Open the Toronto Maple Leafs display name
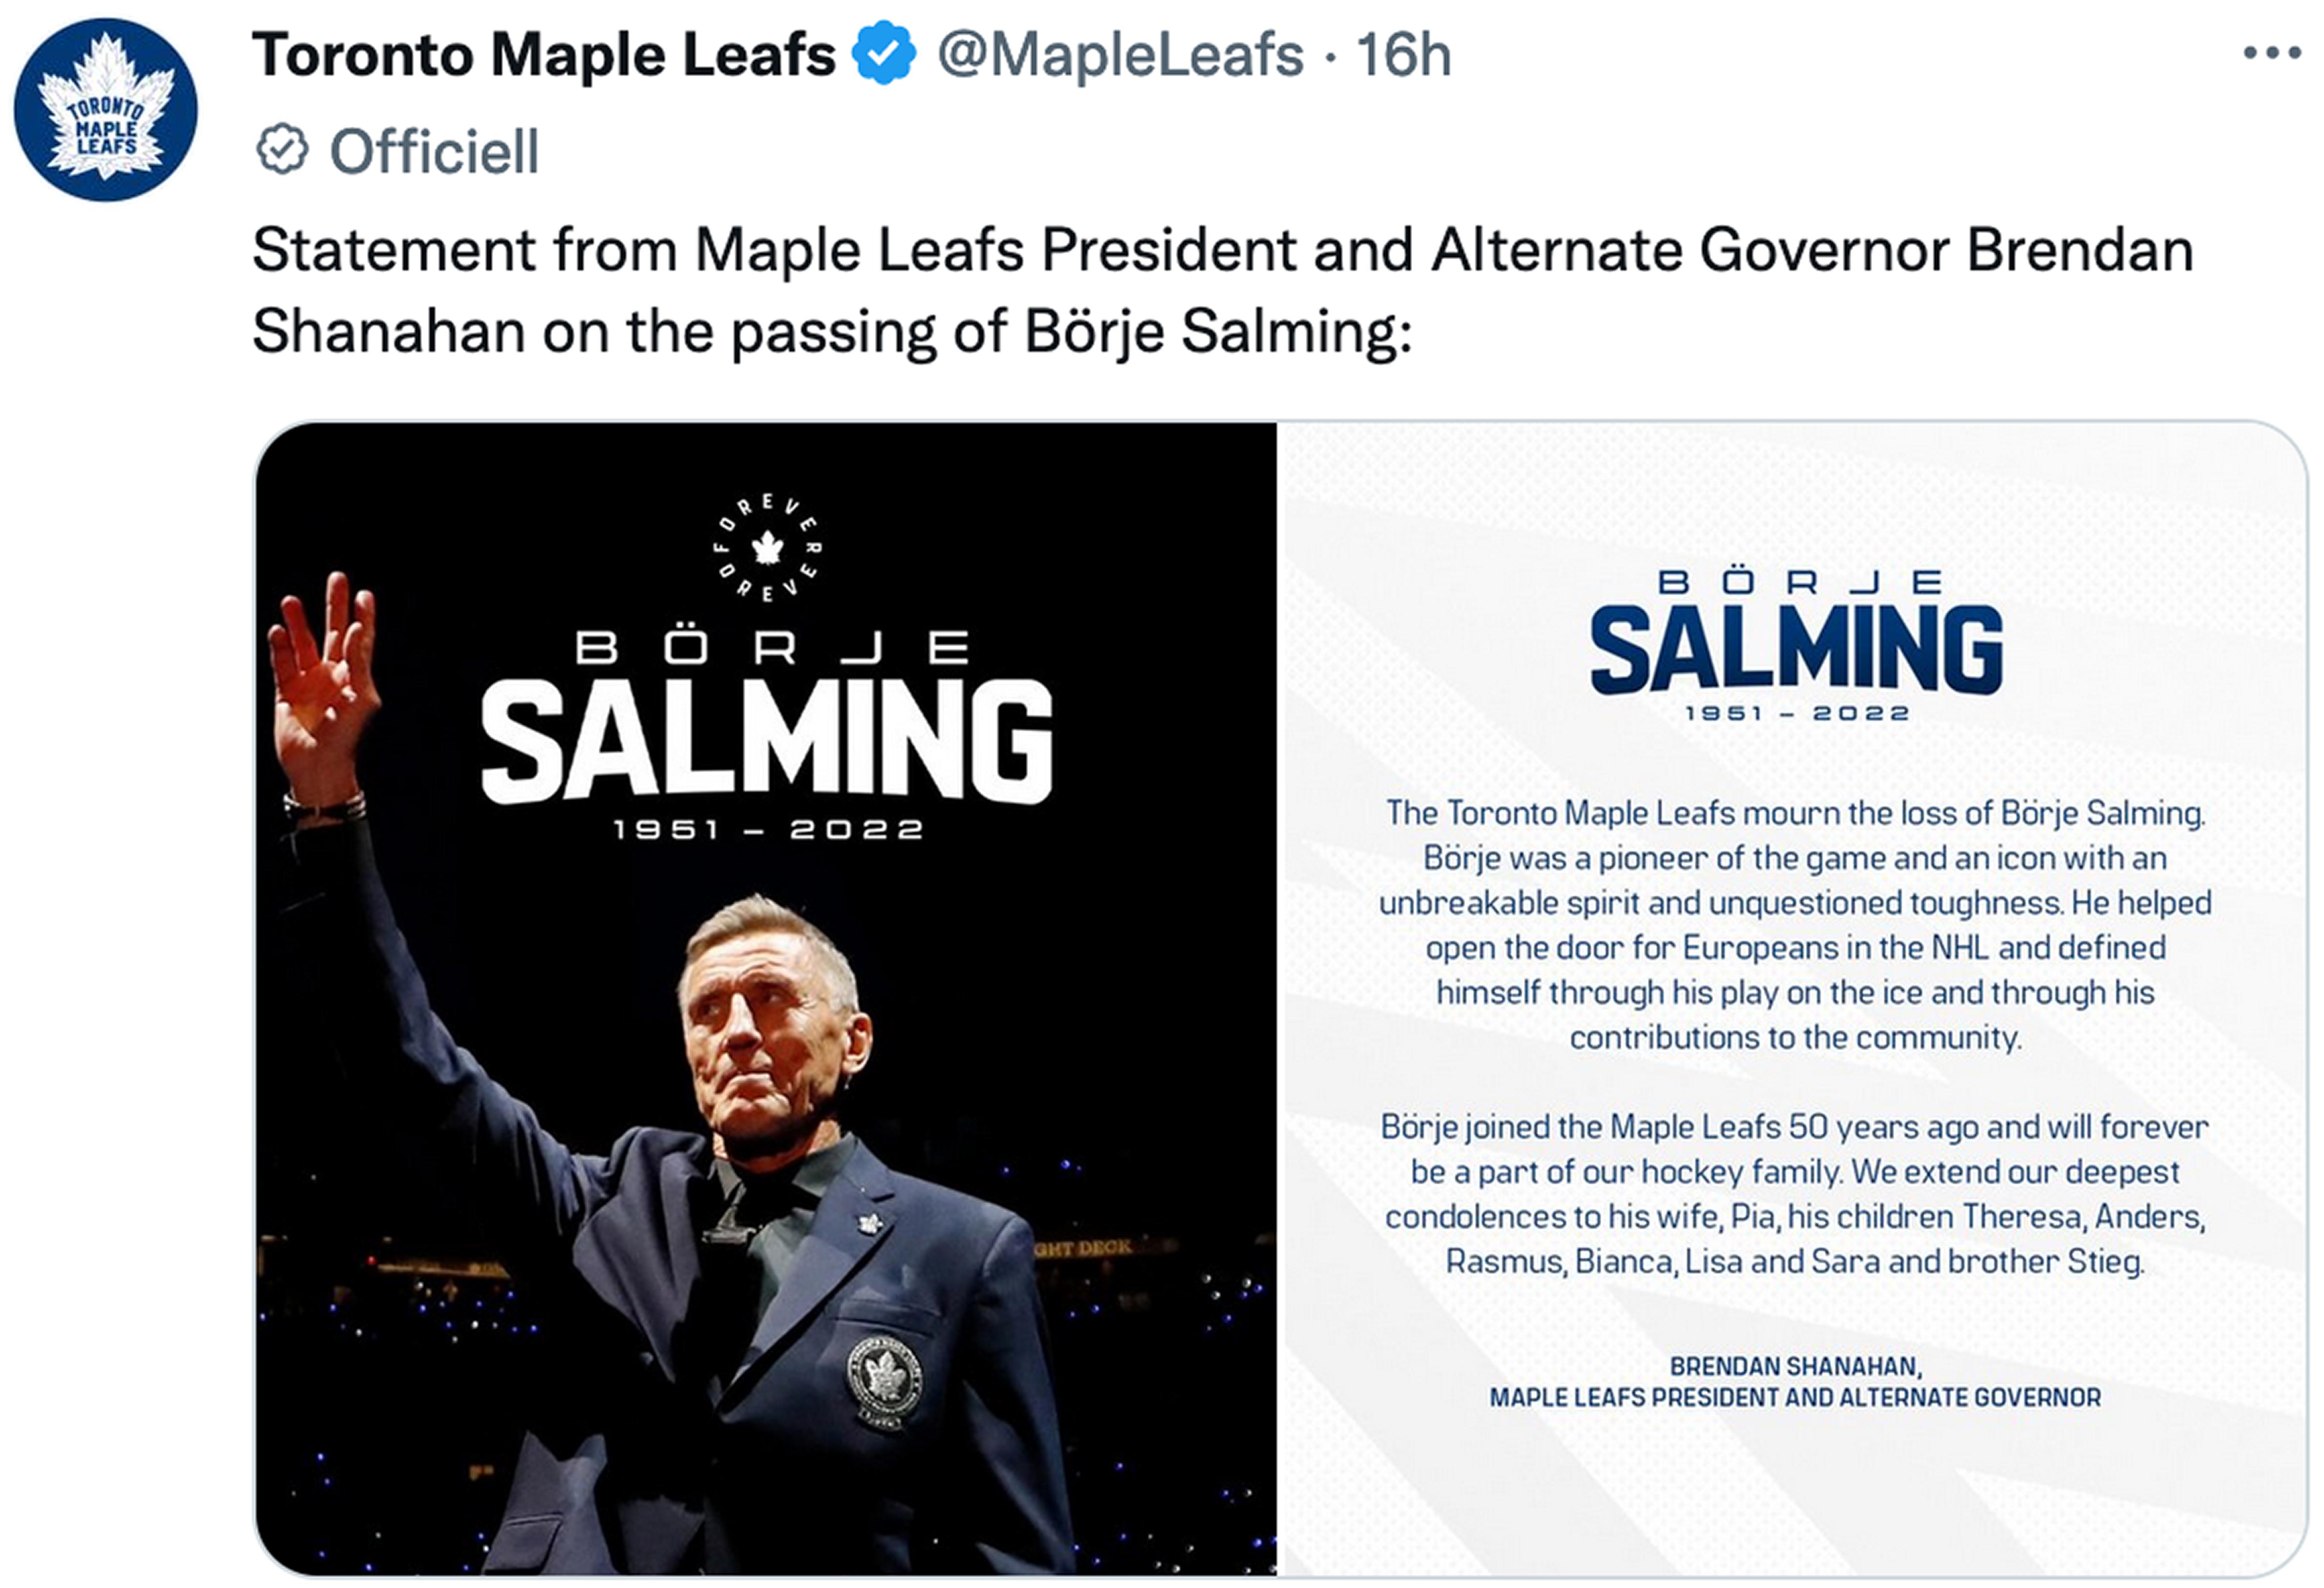2324x1588 pixels. click(543, 54)
